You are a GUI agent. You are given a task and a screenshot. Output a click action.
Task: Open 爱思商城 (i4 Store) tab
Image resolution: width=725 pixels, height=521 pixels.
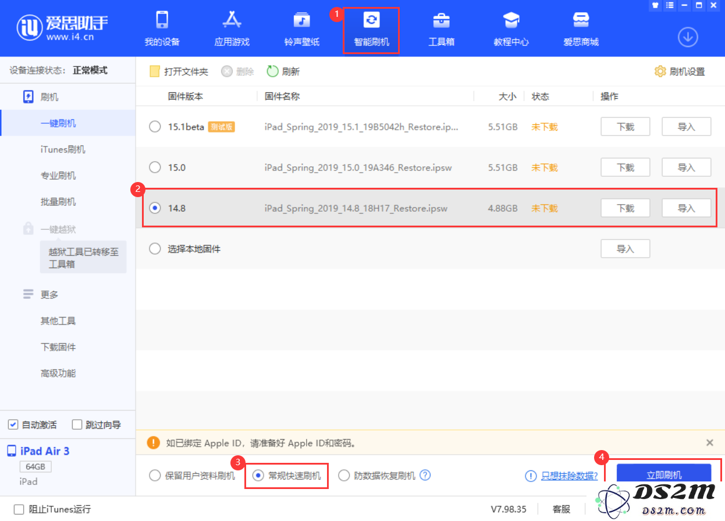tap(581, 29)
